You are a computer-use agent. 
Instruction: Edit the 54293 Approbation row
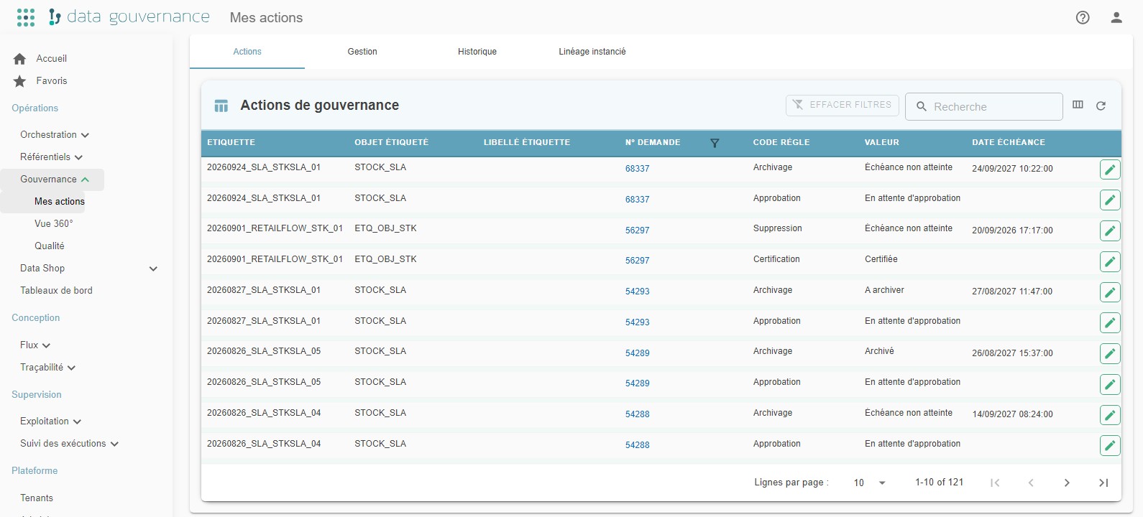tap(1110, 323)
